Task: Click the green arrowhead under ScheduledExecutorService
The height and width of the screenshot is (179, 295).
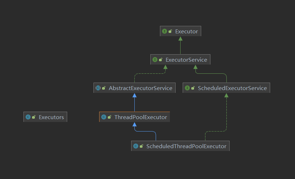Action: [226, 95]
